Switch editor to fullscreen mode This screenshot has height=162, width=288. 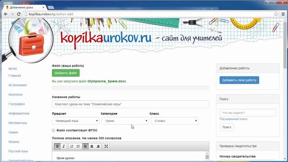click(x=106, y=146)
